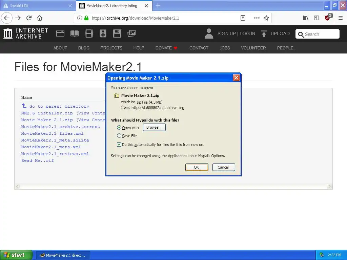This screenshot has width=347, height=260.
Task: Open the ABOUT menu item
Action: (x=60, y=48)
